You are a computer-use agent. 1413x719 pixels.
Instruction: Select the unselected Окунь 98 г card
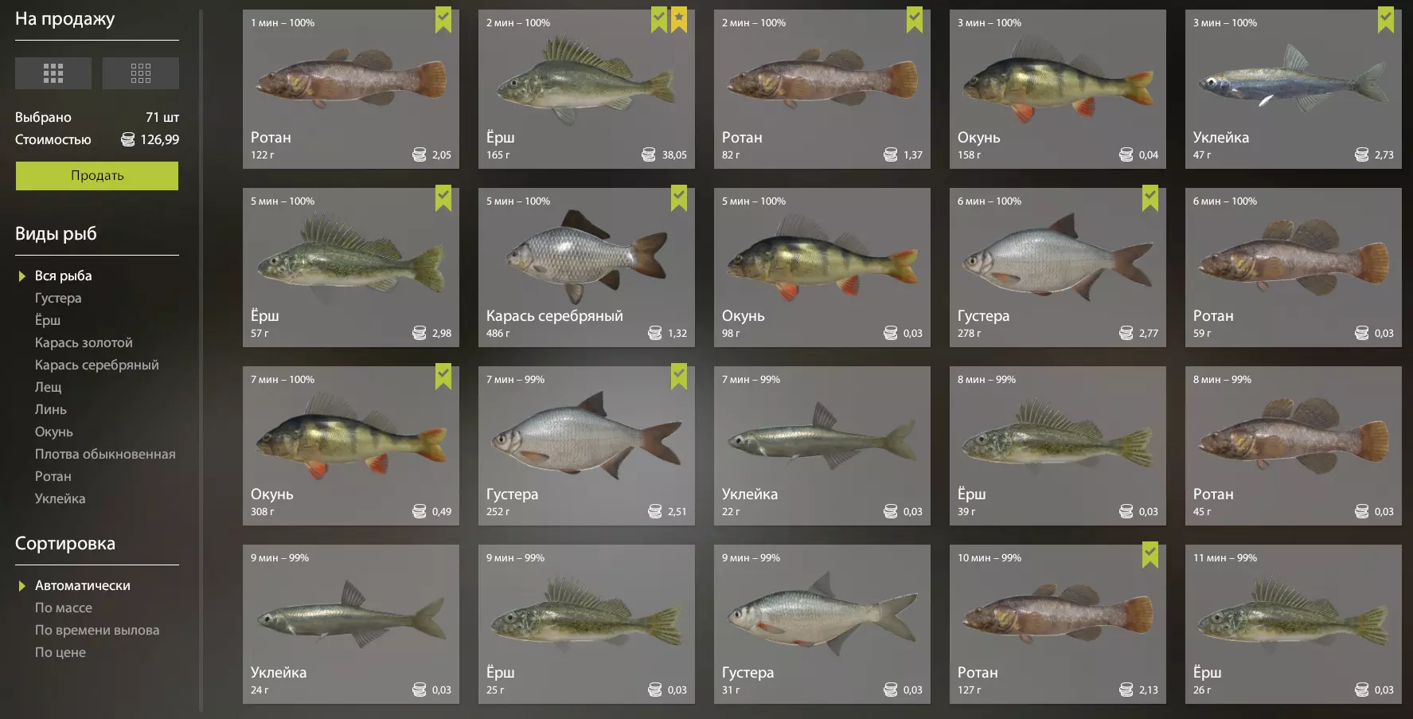tap(822, 268)
